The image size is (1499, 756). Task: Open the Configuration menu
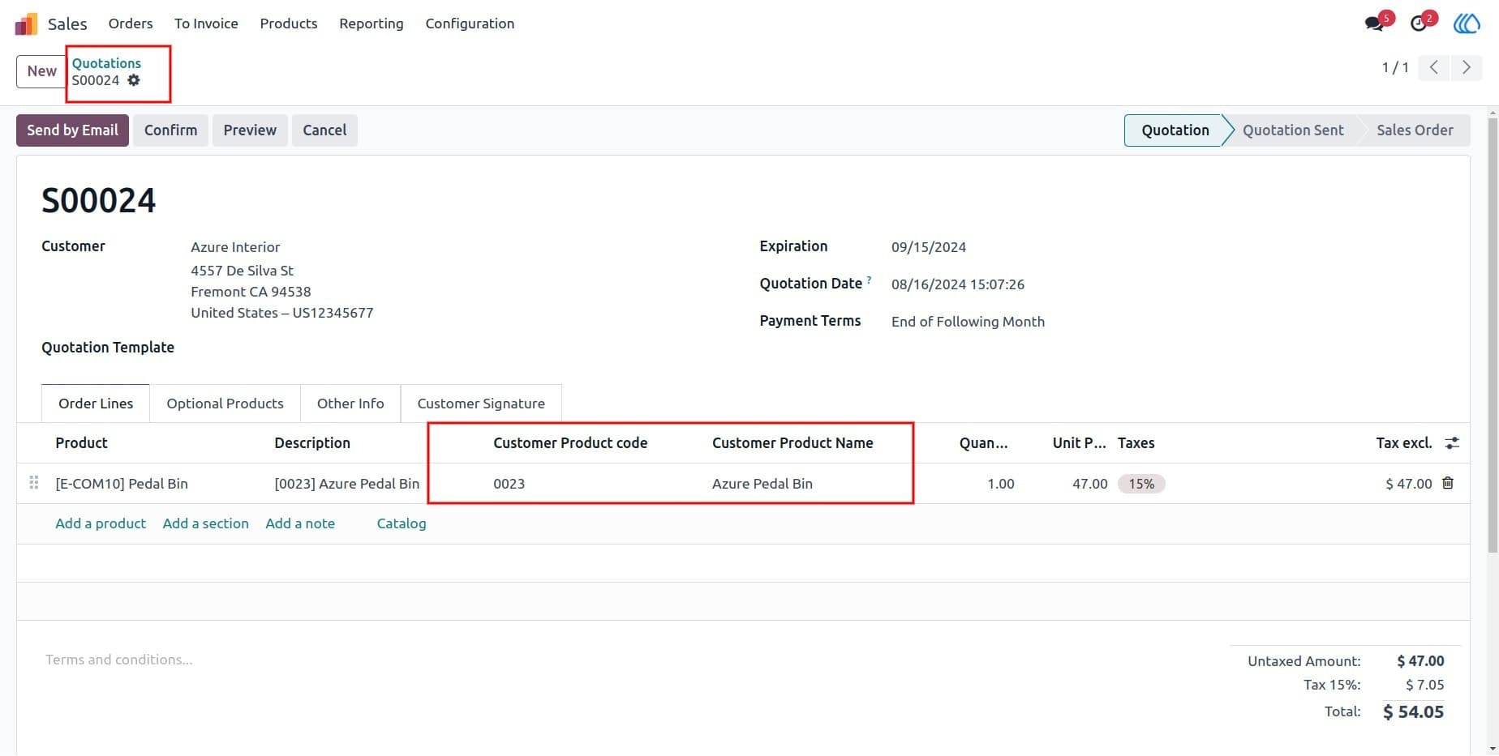(470, 23)
